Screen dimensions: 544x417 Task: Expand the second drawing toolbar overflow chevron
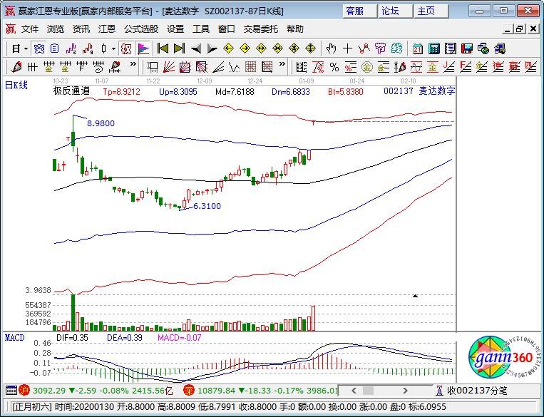(x=282, y=64)
